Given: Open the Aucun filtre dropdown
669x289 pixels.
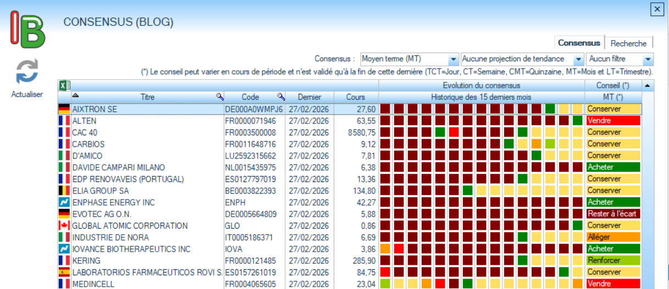Looking at the screenshot, I should click(x=648, y=59).
